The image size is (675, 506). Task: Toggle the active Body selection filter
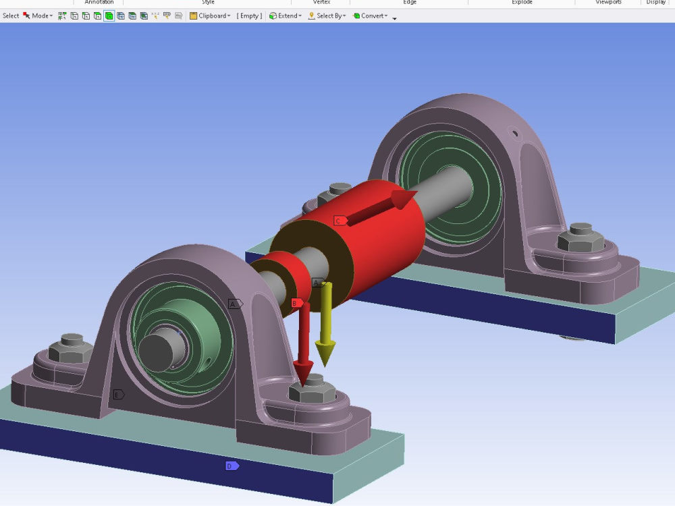tap(109, 16)
